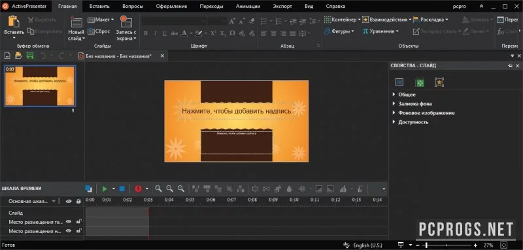Viewport: 523px width, 250px height.
Task: Toggle visibility of the main timeline
Action: click(69, 202)
